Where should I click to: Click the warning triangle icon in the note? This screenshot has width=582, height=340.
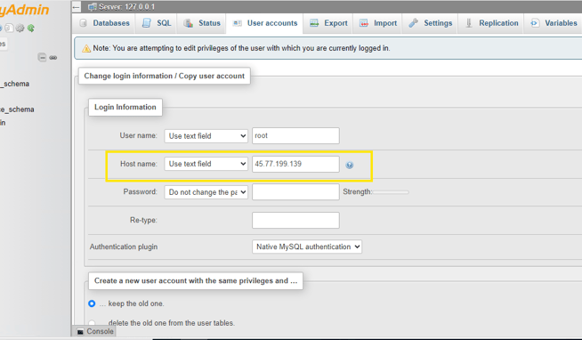pyautogui.click(x=86, y=48)
